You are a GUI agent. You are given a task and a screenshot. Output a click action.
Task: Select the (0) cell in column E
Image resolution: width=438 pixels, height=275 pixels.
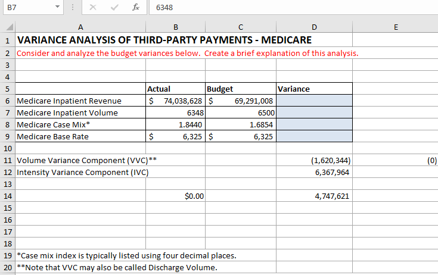point(395,160)
